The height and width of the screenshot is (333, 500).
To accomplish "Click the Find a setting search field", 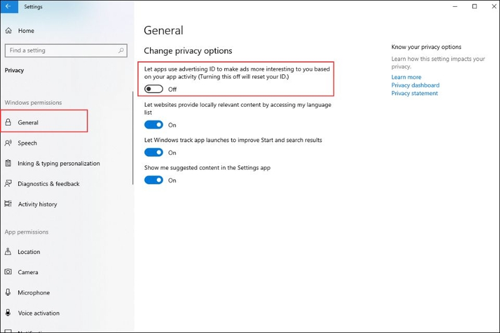I will [66, 51].
